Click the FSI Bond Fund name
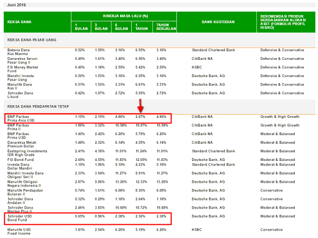This screenshot has height=238, width=318. tap(21, 160)
